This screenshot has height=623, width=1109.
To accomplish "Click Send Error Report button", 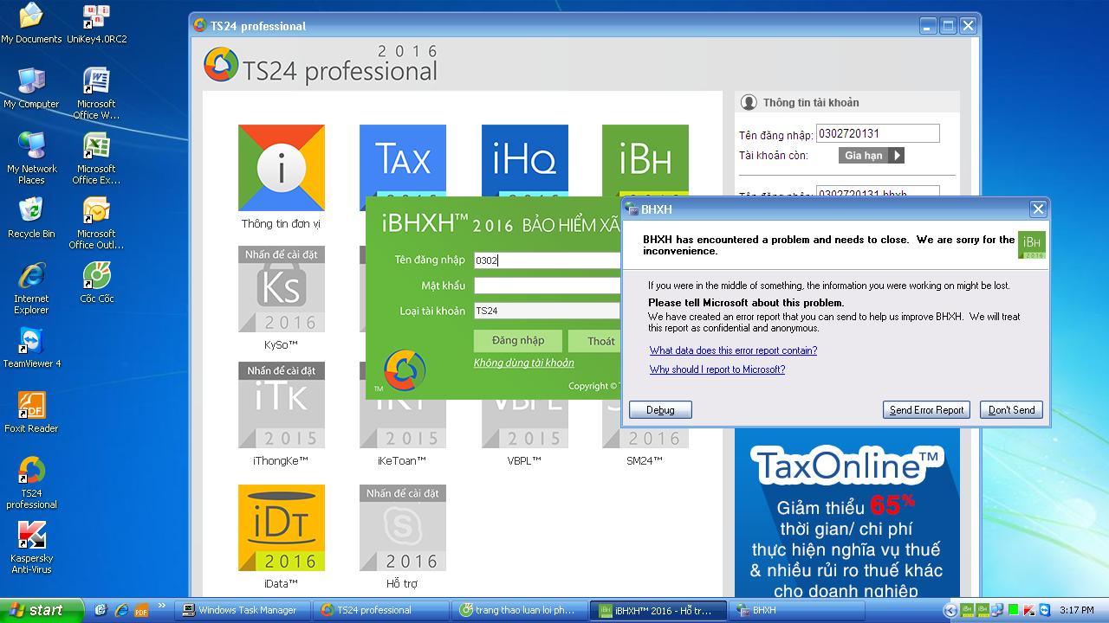I will tap(926, 410).
